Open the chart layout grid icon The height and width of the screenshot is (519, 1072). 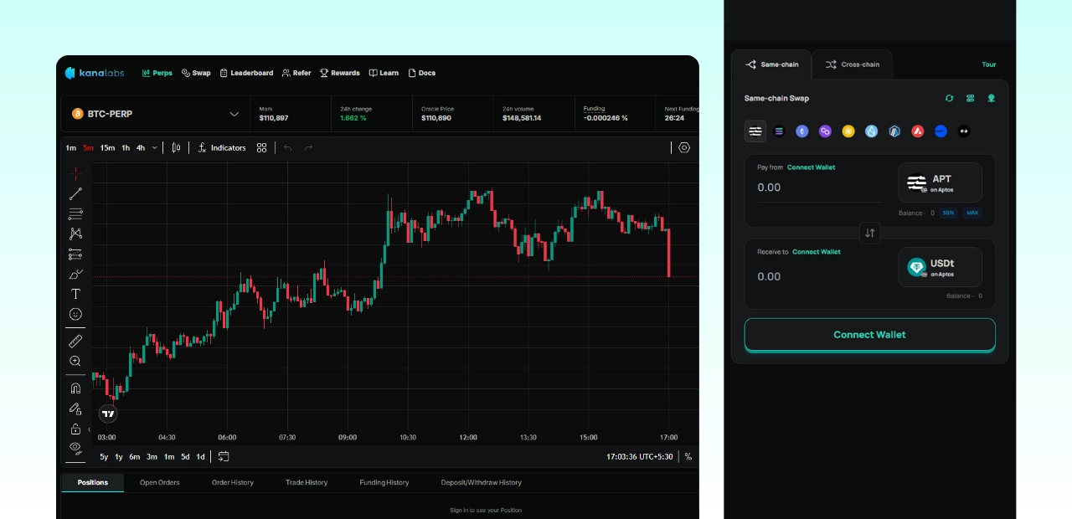pyautogui.click(x=262, y=148)
